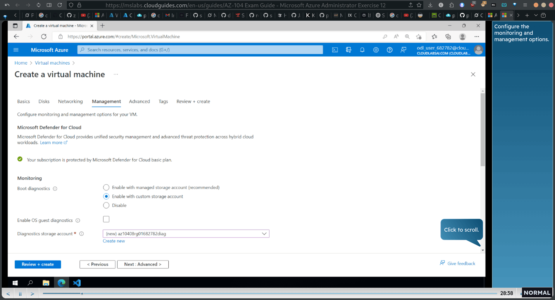Screen dimensions: 555x300
Task: Switch to the Disks tab
Action: point(44,101)
